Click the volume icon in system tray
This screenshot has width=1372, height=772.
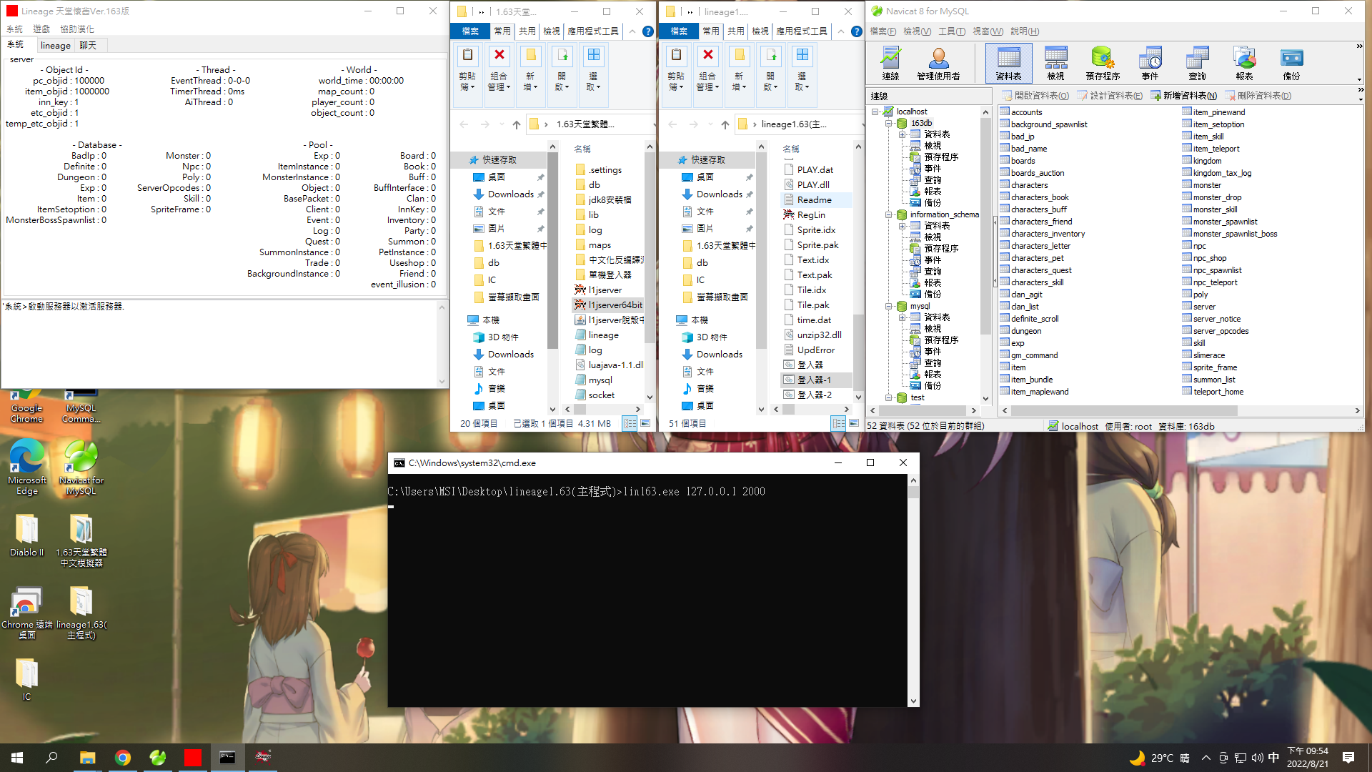click(1257, 758)
